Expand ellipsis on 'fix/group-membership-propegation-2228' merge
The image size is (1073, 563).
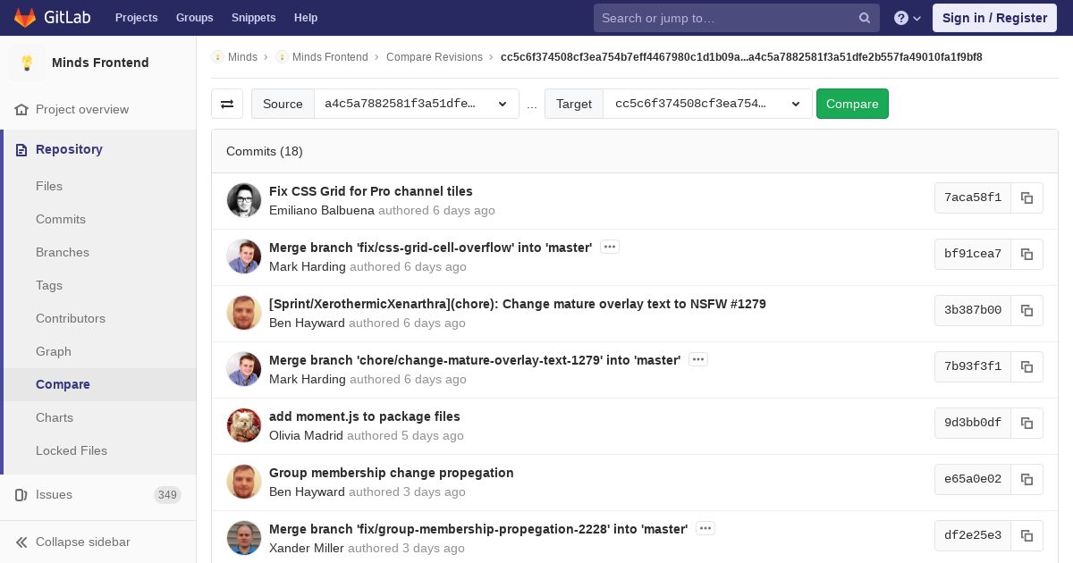point(705,528)
